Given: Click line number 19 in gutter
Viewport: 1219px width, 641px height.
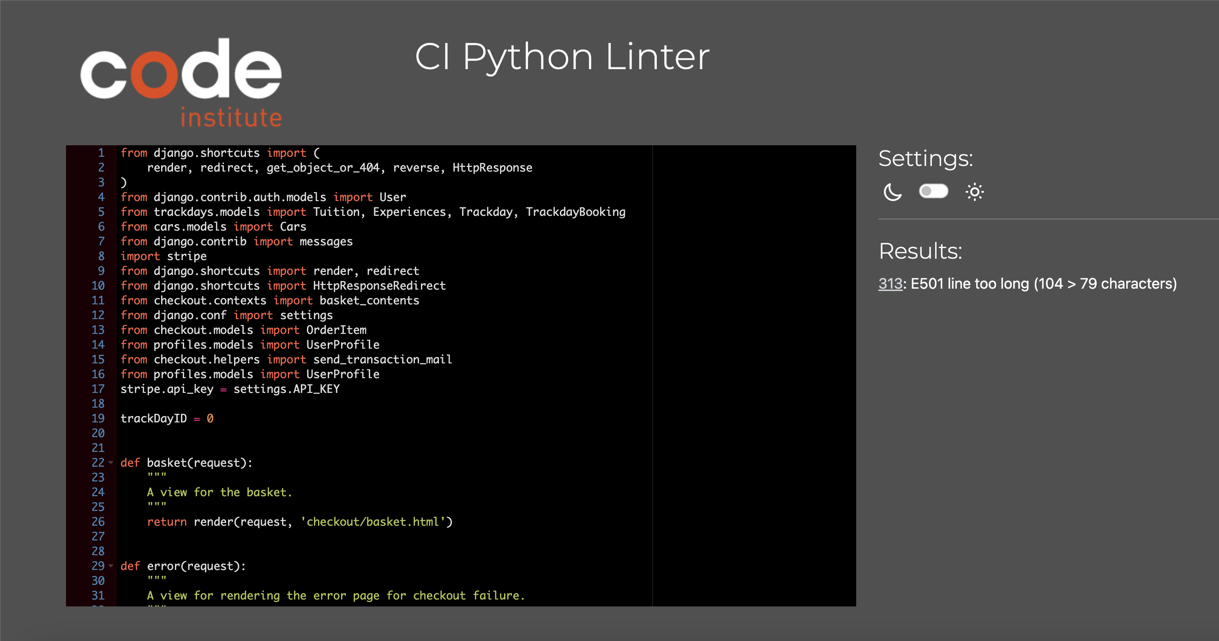Looking at the screenshot, I should pyautogui.click(x=98, y=418).
